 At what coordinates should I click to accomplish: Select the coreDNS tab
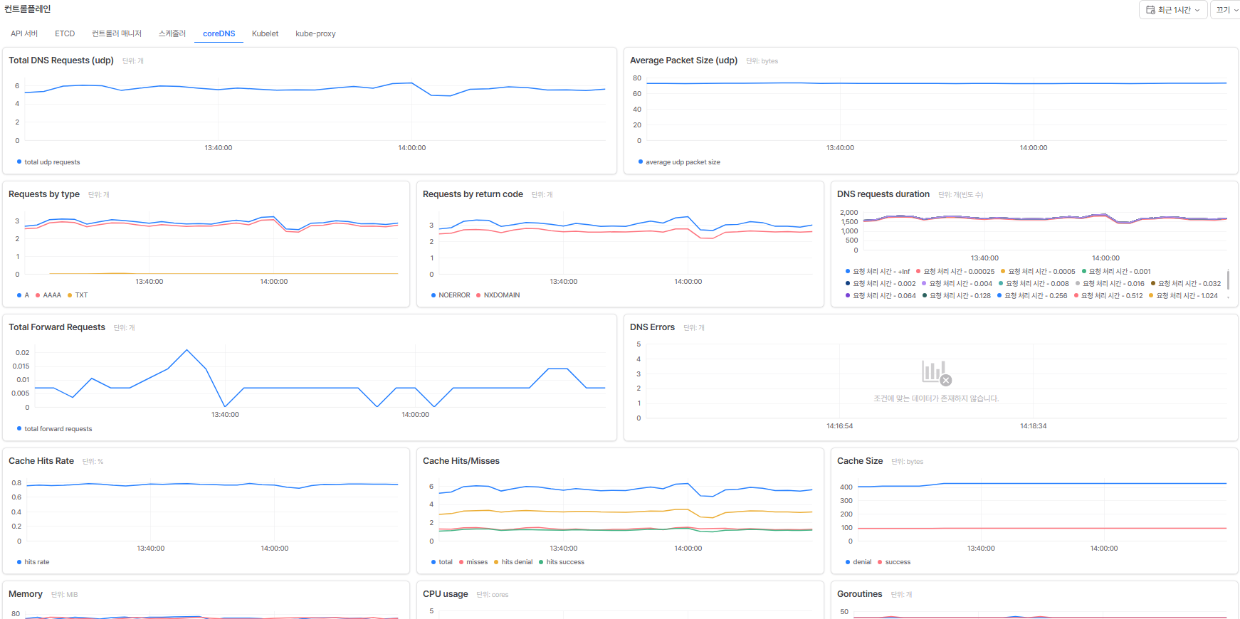219,33
